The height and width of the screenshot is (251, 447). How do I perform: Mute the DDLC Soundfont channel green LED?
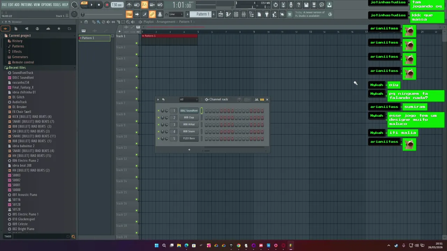(x=159, y=111)
